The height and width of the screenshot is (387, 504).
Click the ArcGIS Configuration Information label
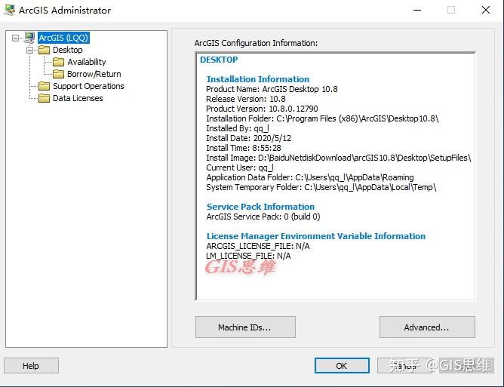pos(257,43)
